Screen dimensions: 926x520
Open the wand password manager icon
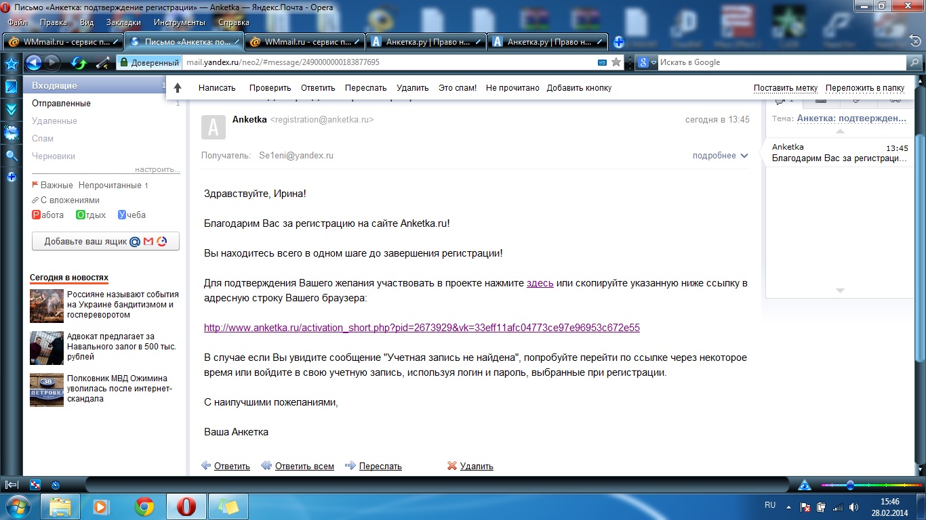102,64
